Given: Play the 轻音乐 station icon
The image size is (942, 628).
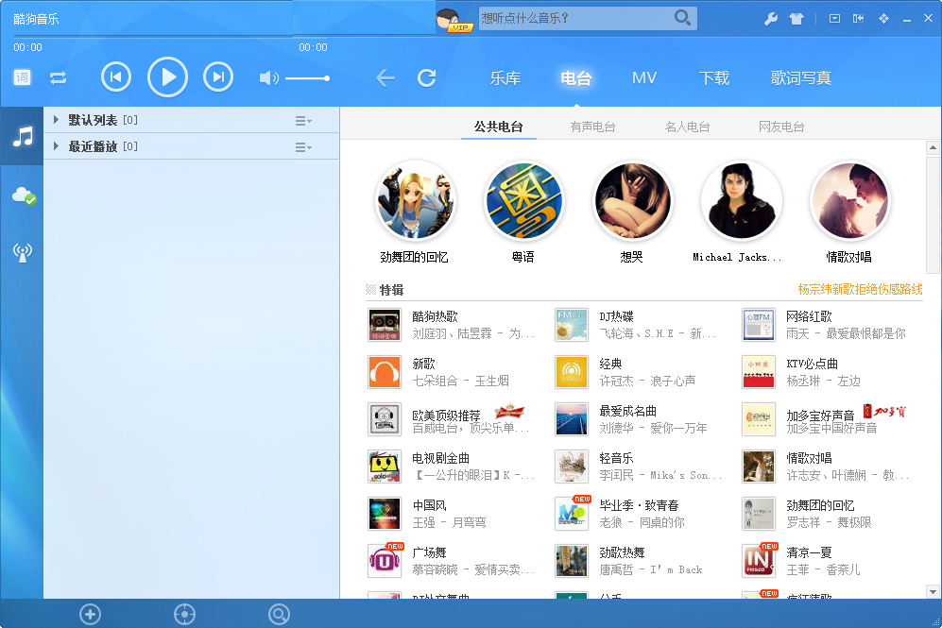Looking at the screenshot, I should 572,467.
